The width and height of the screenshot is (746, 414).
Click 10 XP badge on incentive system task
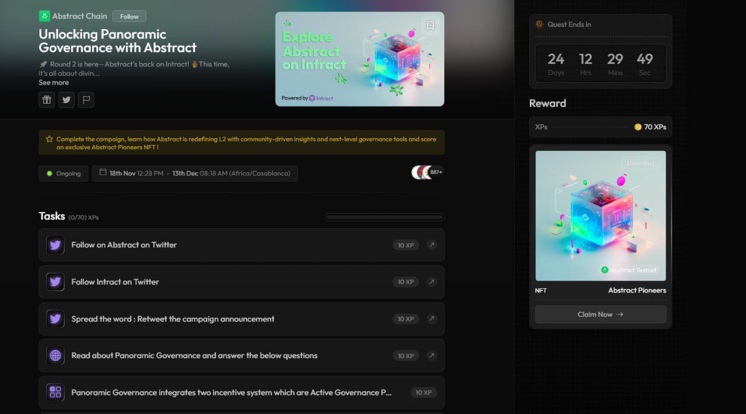click(x=424, y=392)
